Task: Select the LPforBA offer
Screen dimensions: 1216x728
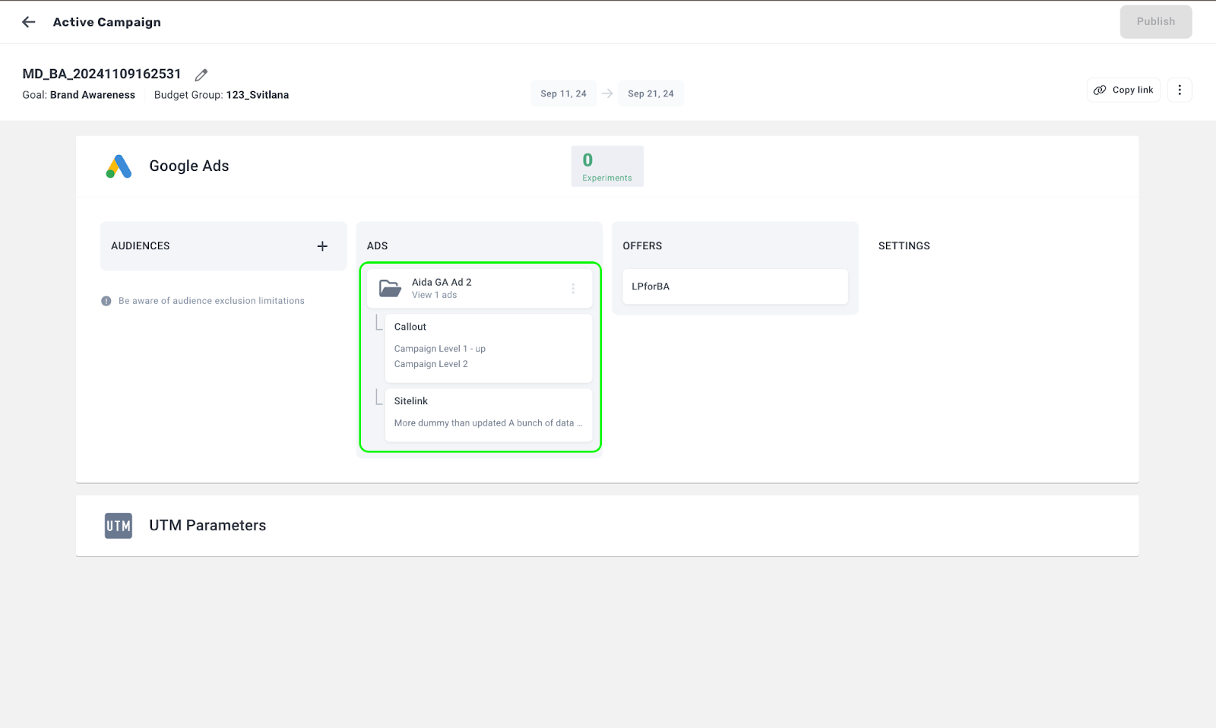Action: tap(735, 286)
